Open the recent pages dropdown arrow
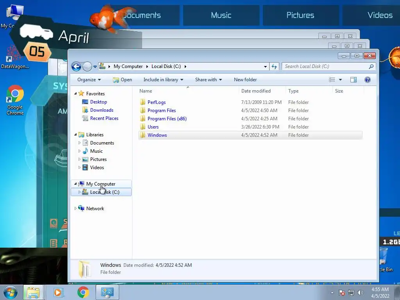 (95, 67)
